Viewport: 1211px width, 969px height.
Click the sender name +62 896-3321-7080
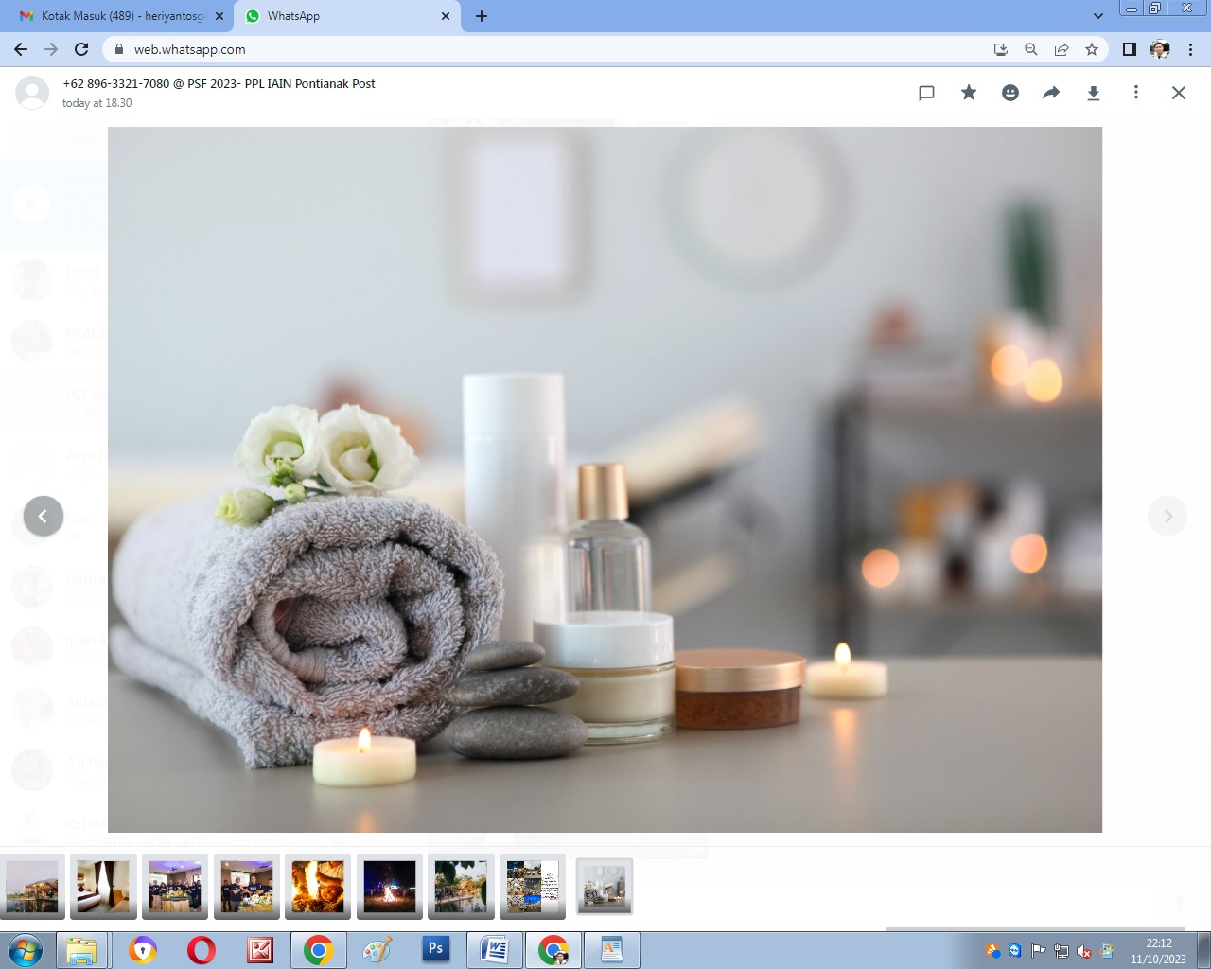point(116,83)
